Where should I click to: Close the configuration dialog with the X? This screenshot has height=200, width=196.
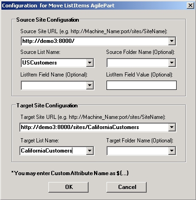coord(190,6)
